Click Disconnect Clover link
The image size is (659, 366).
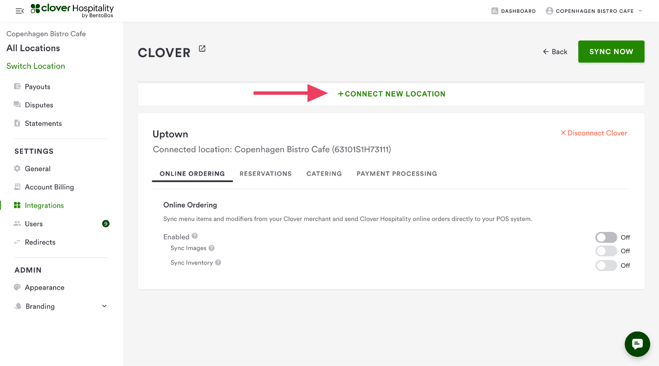[594, 133]
